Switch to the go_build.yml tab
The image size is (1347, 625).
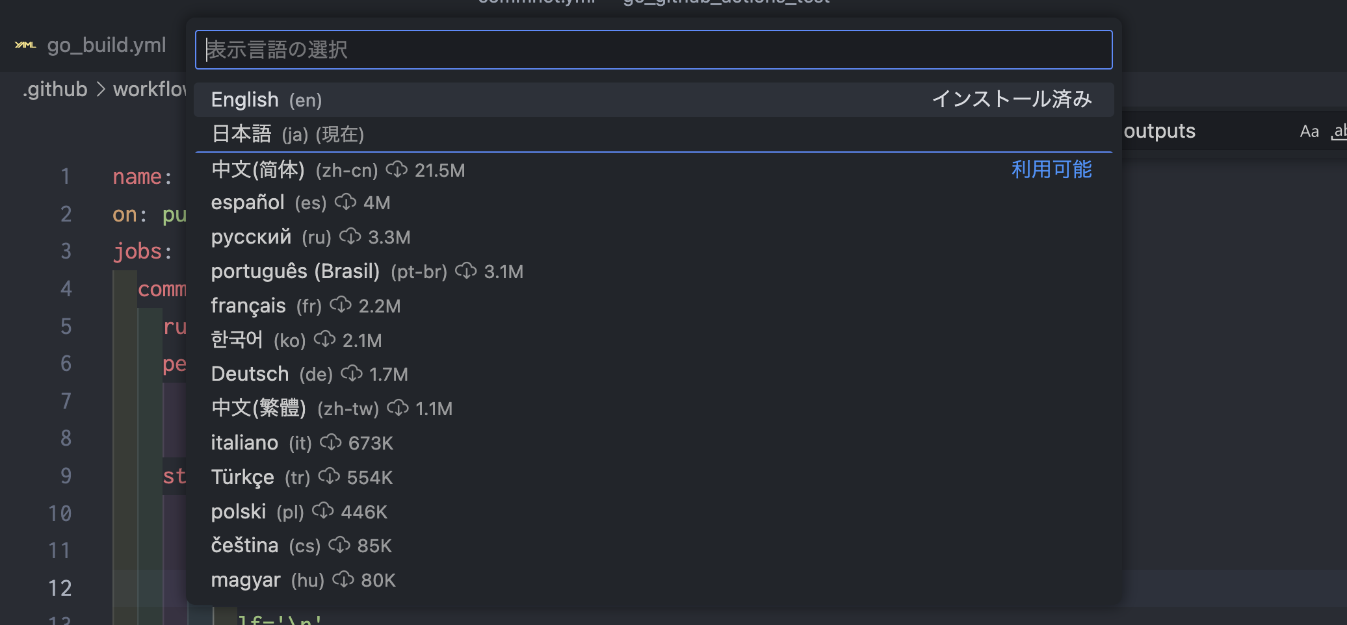[107, 45]
